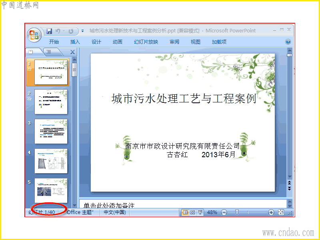The width and height of the screenshot is (320, 240).
Task: Expand the Customize Quick Access Toolbar dropdown
Action: coord(83,31)
